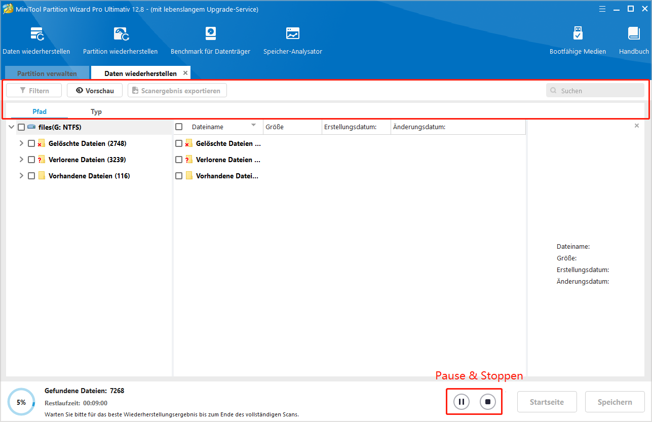This screenshot has height=422, width=652.
Task: Click Vorhandene Dateien folder icon in file list
Action: click(189, 176)
